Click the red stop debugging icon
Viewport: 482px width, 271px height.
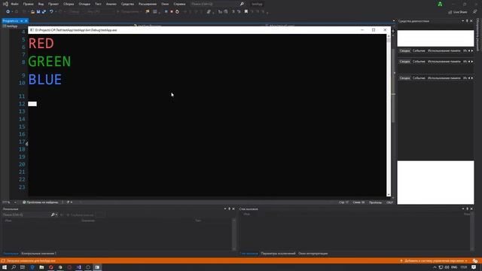[x=172, y=12]
